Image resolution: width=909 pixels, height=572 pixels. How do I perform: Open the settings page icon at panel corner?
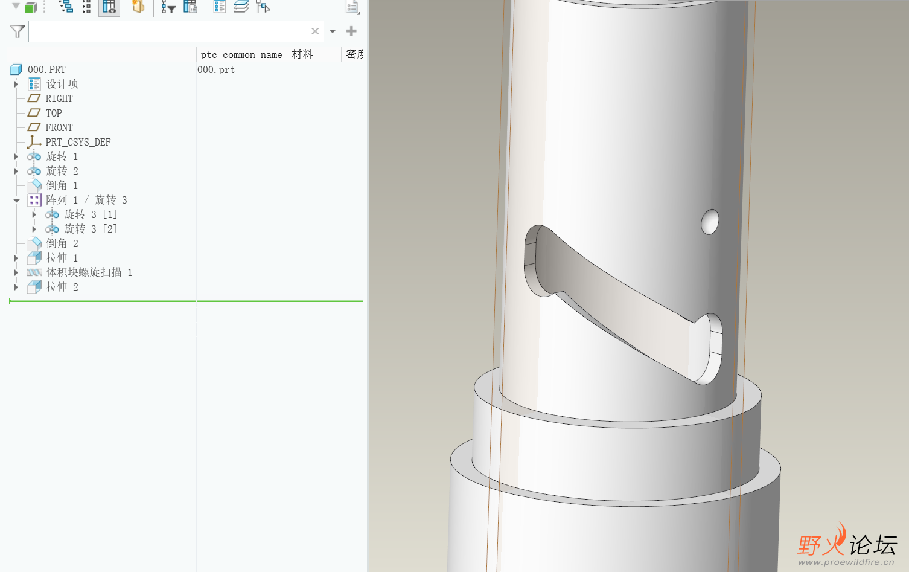point(352,7)
